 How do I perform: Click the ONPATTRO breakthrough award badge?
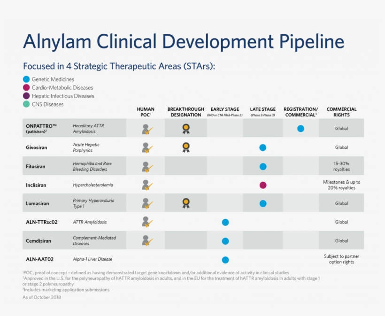185,128
